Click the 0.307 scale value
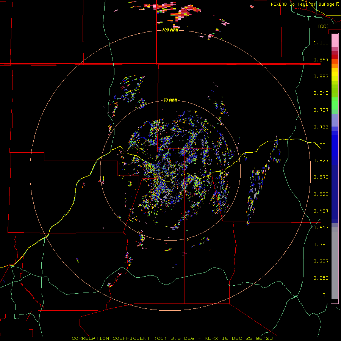 [321, 261]
